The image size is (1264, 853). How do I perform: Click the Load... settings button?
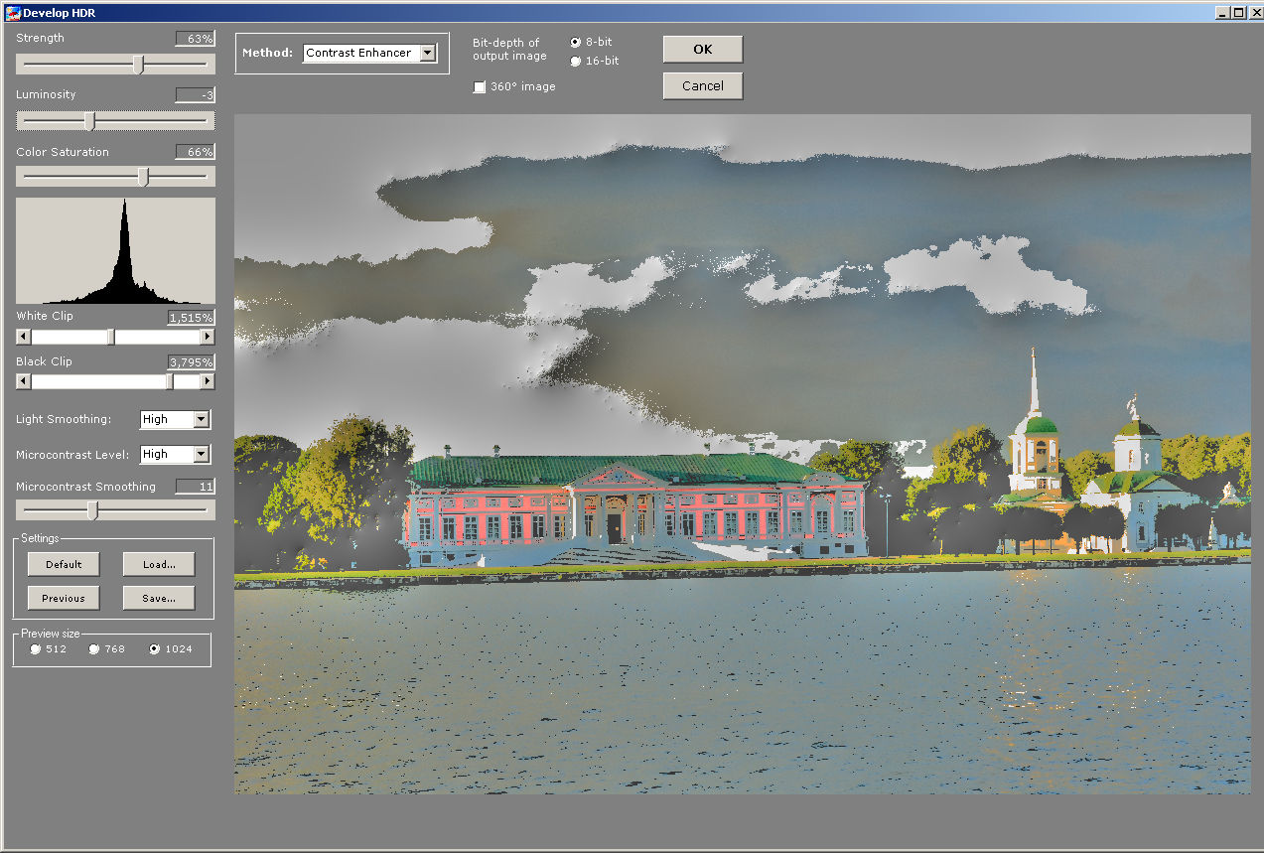[x=159, y=565]
